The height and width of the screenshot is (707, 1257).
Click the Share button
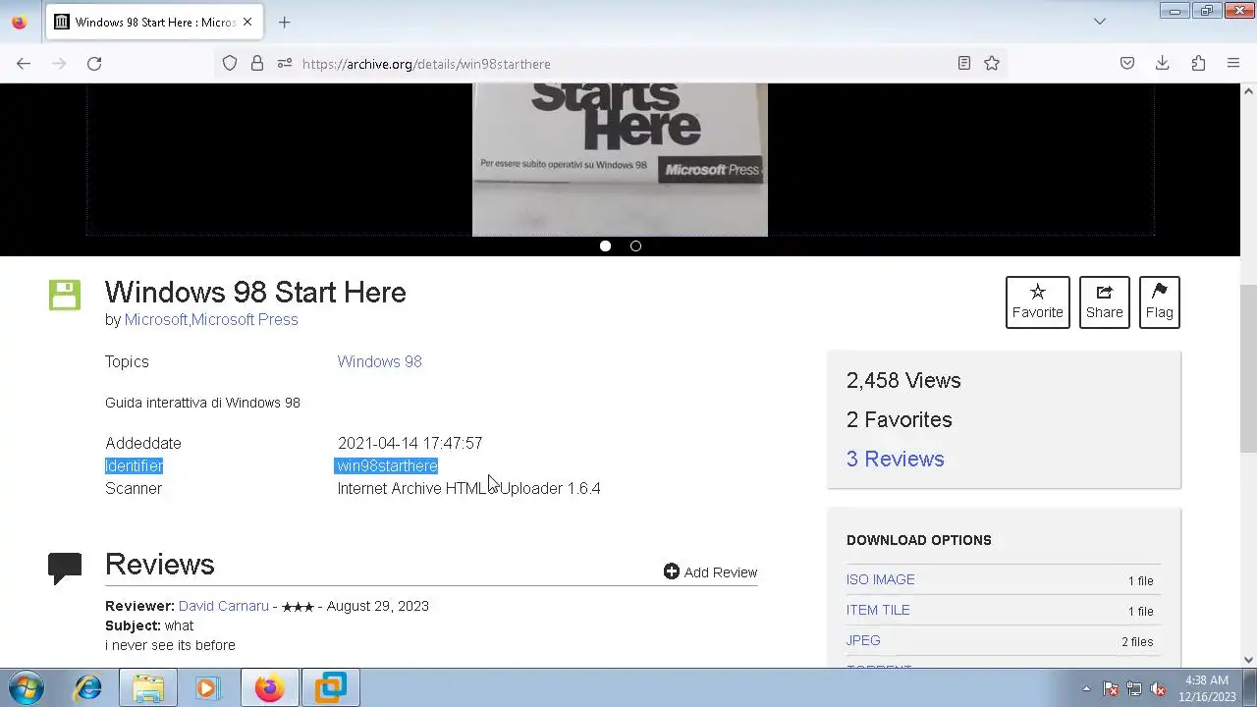(1104, 302)
